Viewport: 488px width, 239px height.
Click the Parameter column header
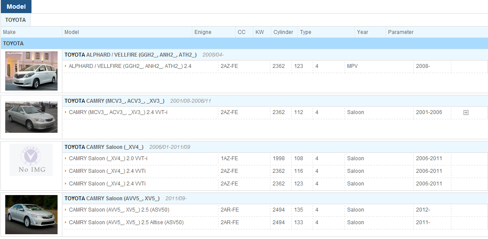[400, 32]
